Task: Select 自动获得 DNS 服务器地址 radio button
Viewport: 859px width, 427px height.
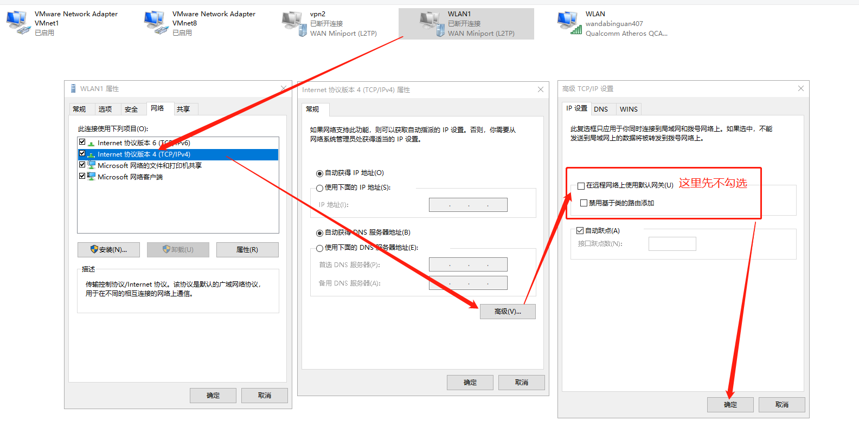Action: 319,233
